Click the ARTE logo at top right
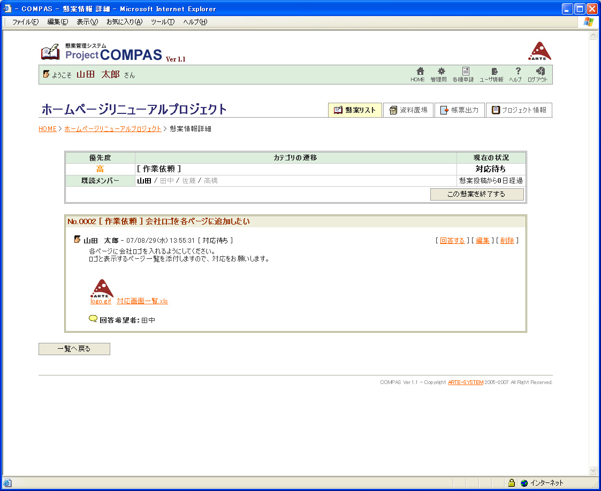601x491 pixels. (540, 51)
